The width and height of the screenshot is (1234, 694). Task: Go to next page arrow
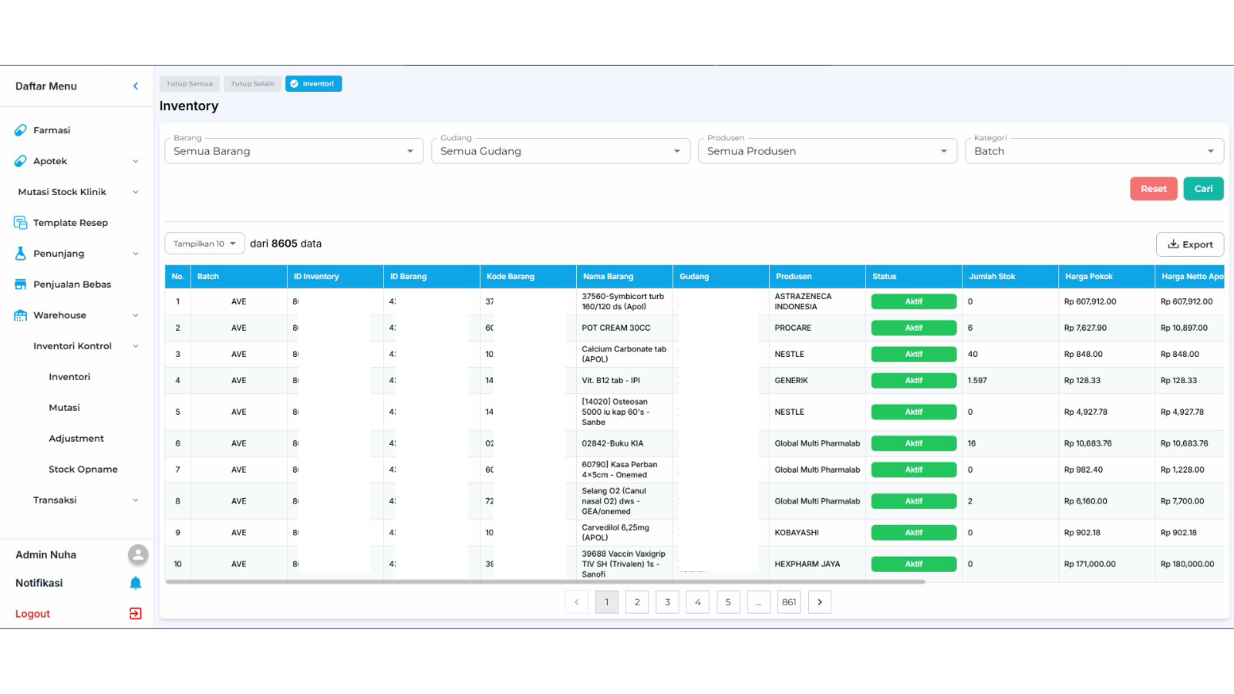tap(820, 602)
